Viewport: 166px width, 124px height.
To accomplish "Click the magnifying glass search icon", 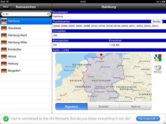I will click(x=4, y=14).
